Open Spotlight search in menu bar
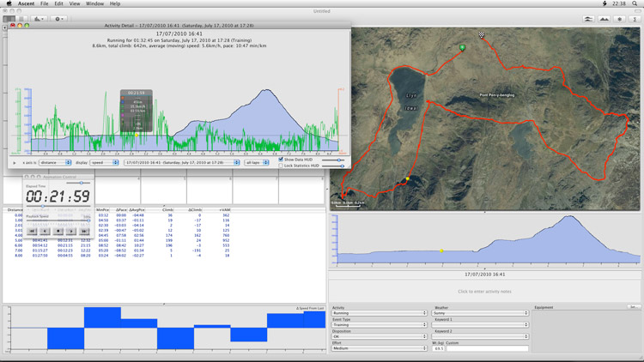This screenshot has height=362, width=644. tap(635, 3)
